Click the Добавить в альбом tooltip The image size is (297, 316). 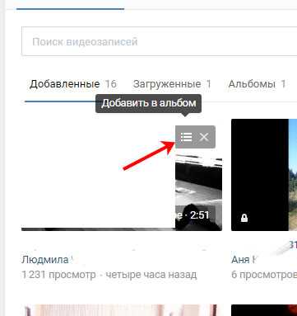(x=148, y=103)
